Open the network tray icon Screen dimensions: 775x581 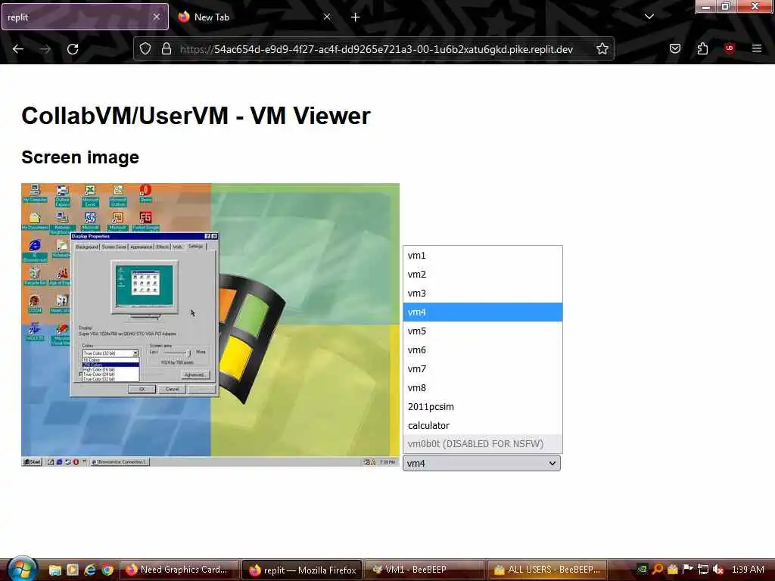(x=703, y=570)
